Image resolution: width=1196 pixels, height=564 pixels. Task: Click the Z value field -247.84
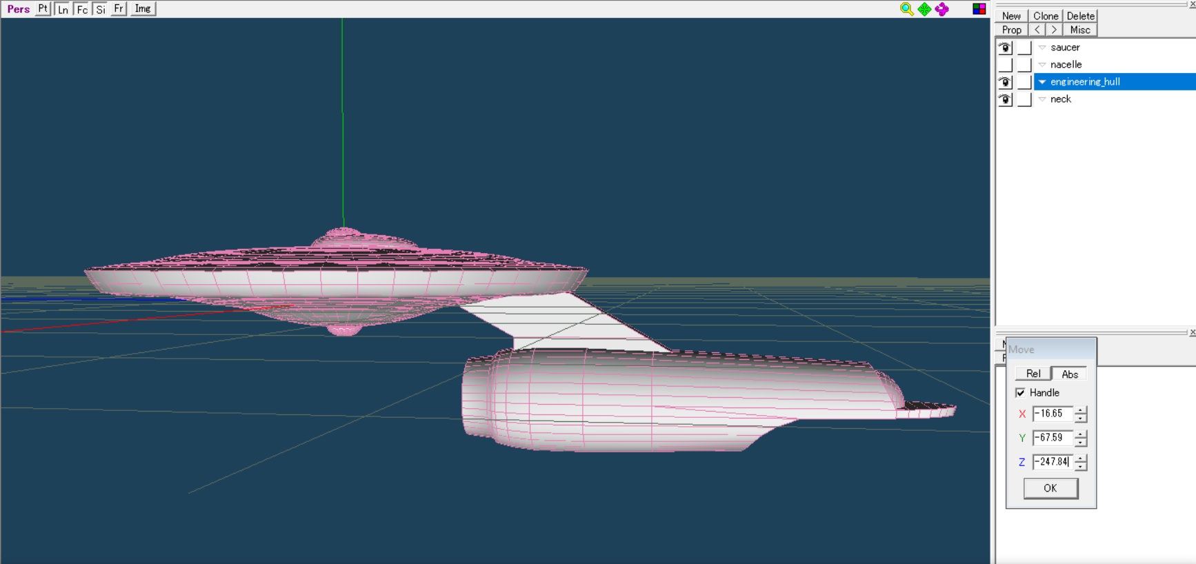pyautogui.click(x=1053, y=462)
